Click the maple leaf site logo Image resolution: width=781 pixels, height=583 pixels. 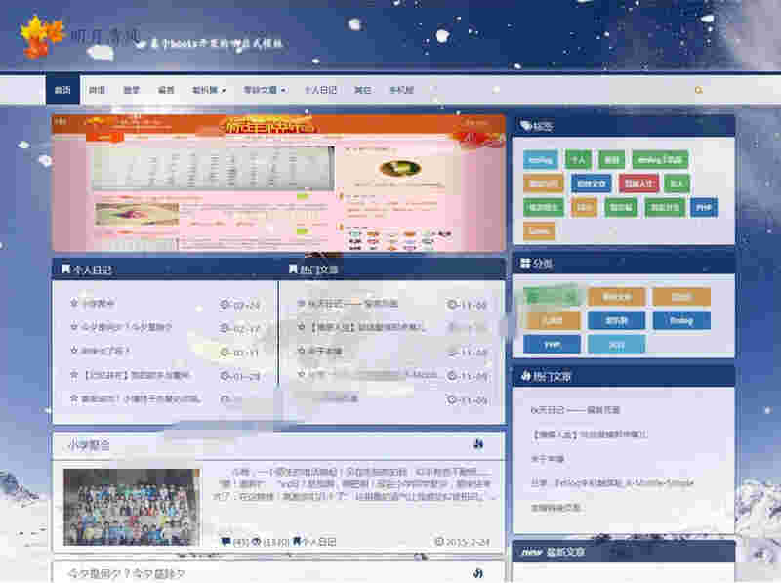[x=42, y=36]
